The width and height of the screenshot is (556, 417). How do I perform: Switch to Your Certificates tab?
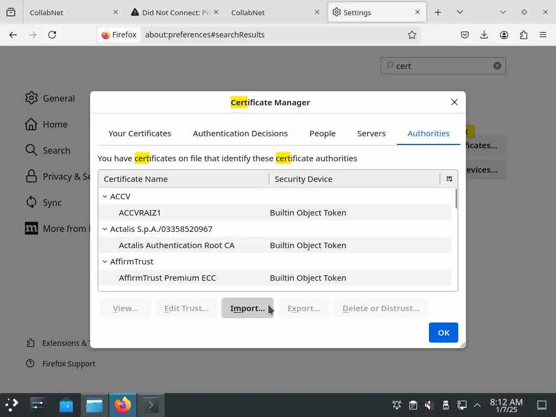pos(140,134)
